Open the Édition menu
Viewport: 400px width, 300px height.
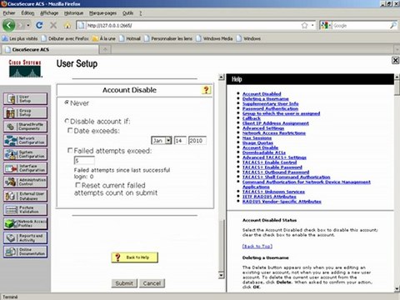pyautogui.click(x=27, y=13)
